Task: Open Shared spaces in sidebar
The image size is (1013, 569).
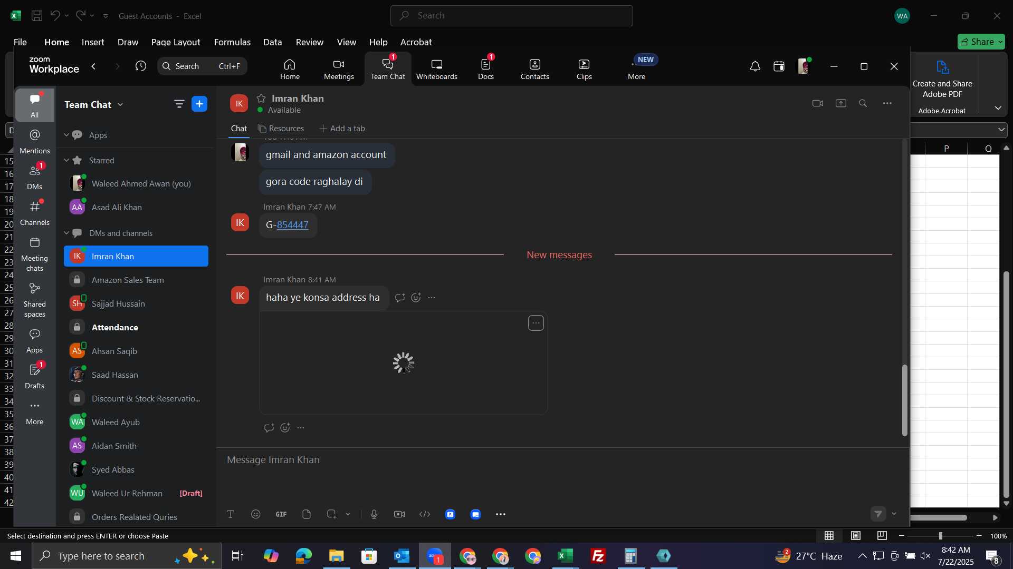Action: tap(35, 300)
